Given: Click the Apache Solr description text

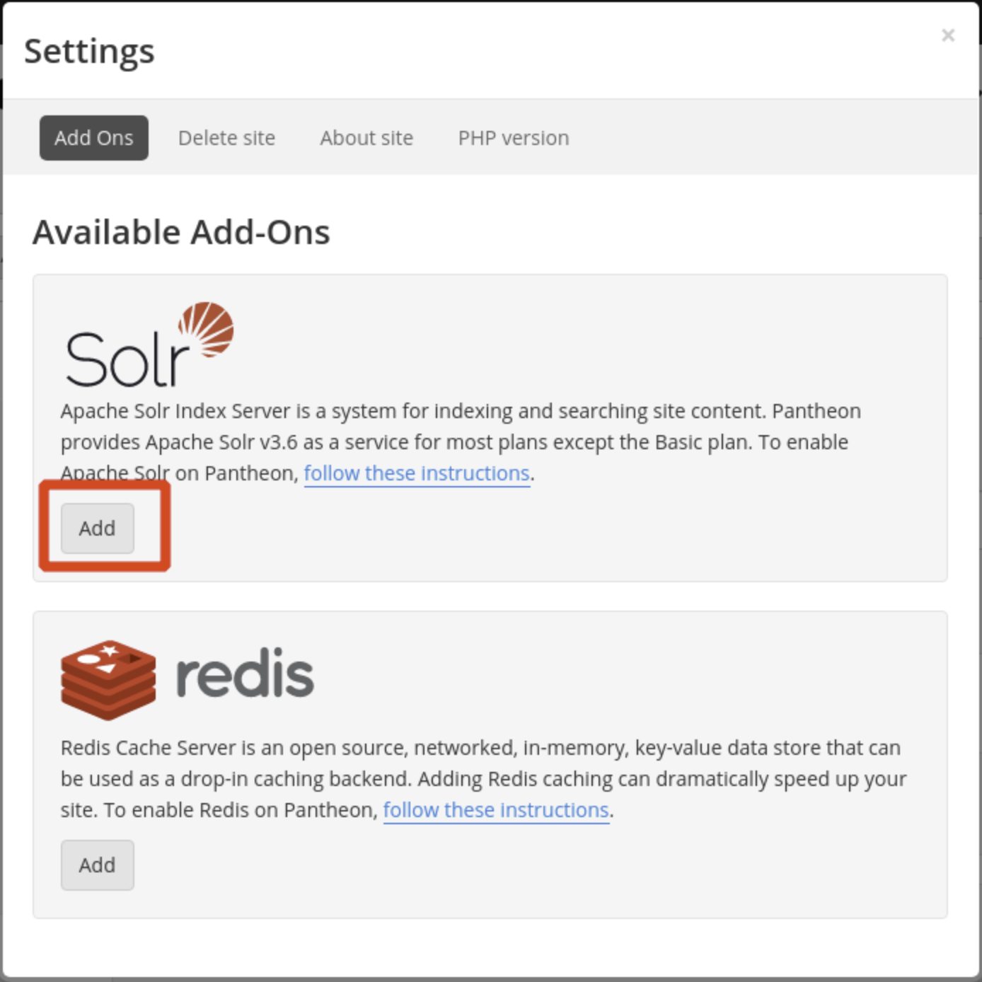Looking at the screenshot, I should (x=460, y=441).
